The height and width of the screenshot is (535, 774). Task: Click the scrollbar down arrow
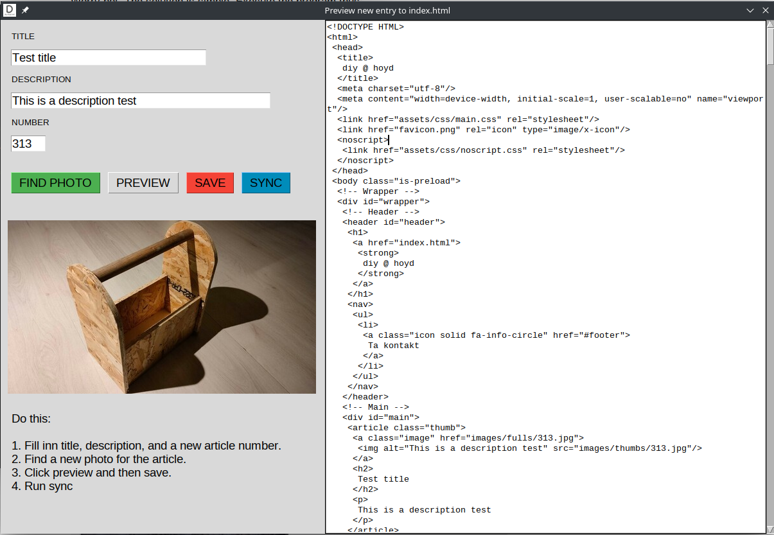[x=770, y=529]
